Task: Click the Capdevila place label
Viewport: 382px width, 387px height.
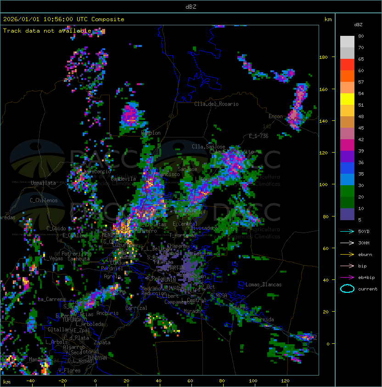Action: pyautogui.click(x=124, y=179)
